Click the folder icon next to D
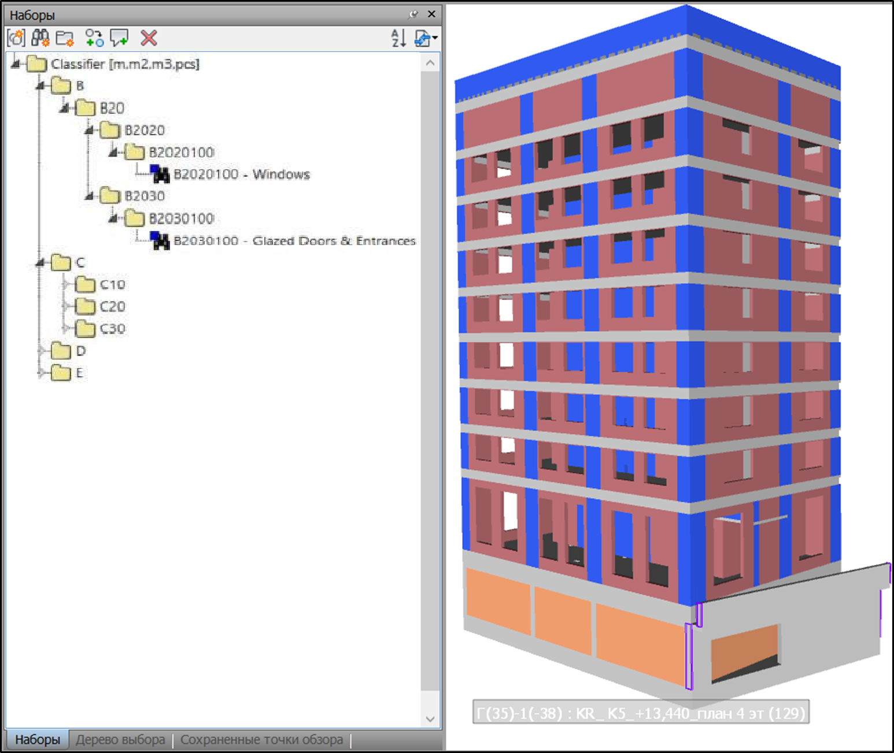The image size is (894, 753). [x=61, y=351]
